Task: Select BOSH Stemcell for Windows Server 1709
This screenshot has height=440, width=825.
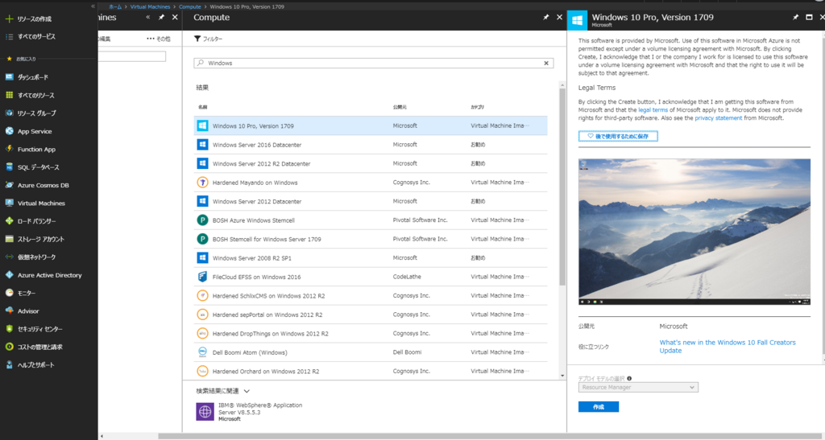Action: 371,240
